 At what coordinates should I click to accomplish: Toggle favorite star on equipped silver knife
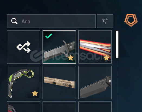coord(71,58)
